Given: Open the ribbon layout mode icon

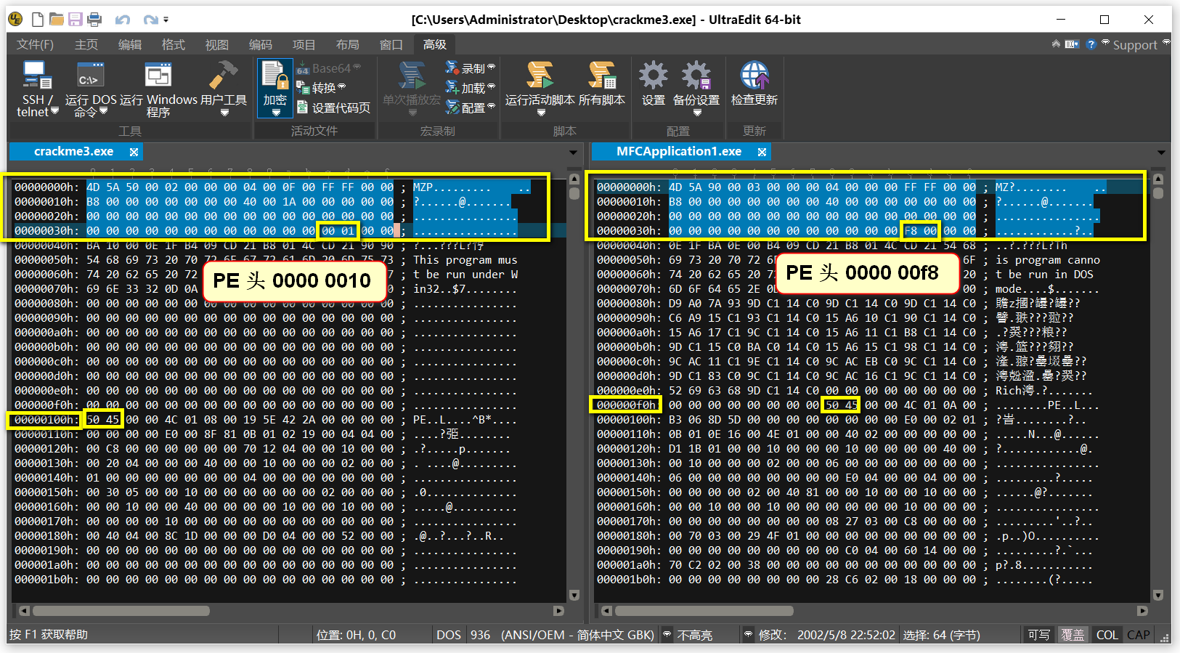Looking at the screenshot, I should pyautogui.click(x=1072, y=44).
